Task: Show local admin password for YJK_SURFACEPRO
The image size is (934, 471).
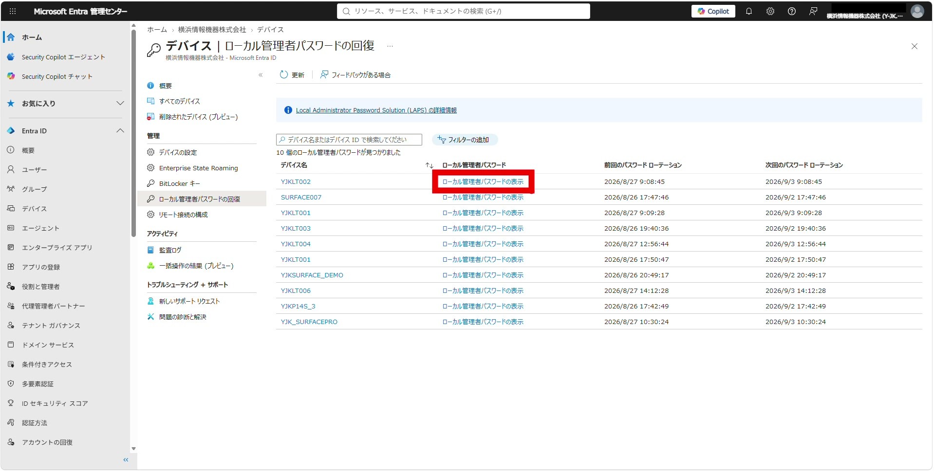Action: pos(483,322)
